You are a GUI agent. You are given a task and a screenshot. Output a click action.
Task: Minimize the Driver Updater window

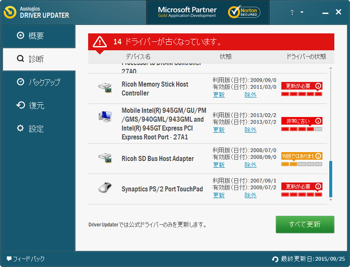(325, 13)
